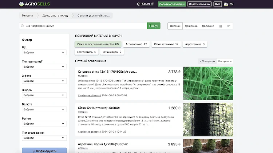Image resolution: width=273 pixels, height=153 pixels.
Task: Click the search magnifier icon
Action: tap(23, 26)
